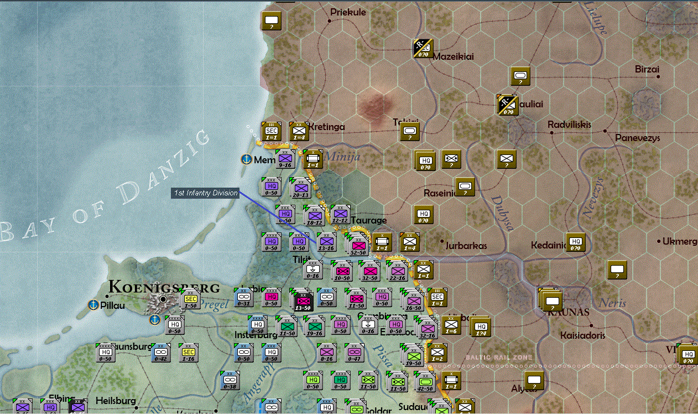Select the green 19-16 infantry stack

click(314, 327)
